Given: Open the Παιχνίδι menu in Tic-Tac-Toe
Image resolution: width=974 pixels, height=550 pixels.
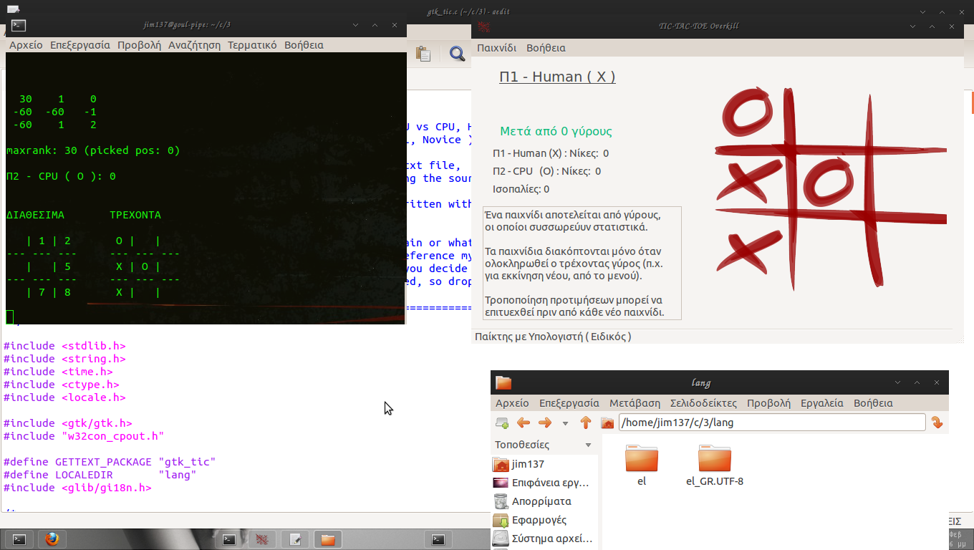Looking at the screenshot, I should (x=496, y=48).
